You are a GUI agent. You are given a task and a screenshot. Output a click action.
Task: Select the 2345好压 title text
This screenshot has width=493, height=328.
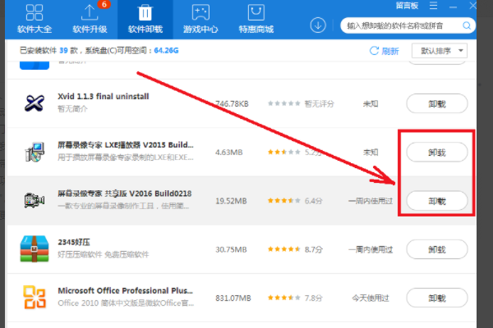click(74, 242)
